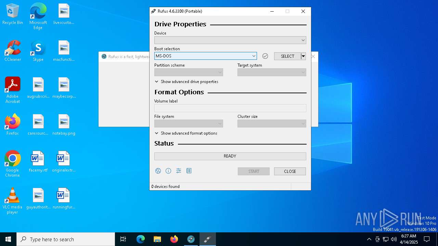This screenshot has width=438, height=246.
Task: Select maybecorp image file on desktop
Action: tap(64, 88)
